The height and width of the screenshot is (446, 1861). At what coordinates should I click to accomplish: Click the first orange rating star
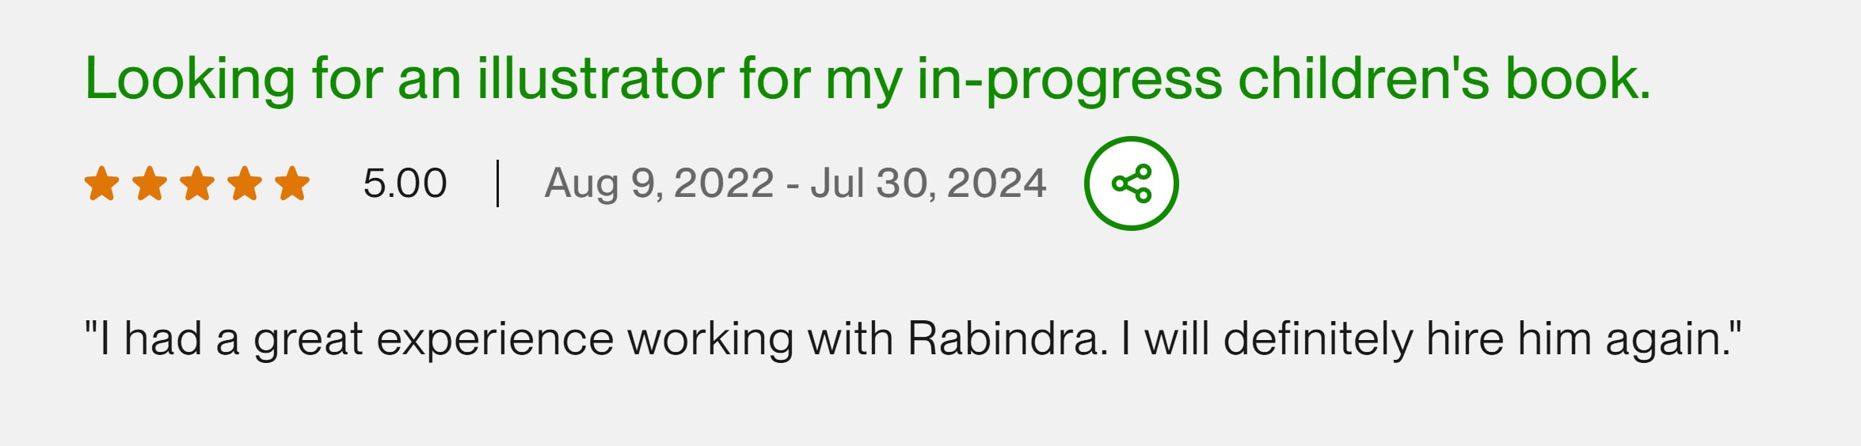point(102,183)
